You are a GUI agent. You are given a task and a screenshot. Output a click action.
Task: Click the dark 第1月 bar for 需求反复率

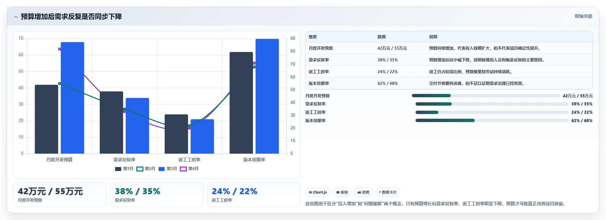click(112, 122)
